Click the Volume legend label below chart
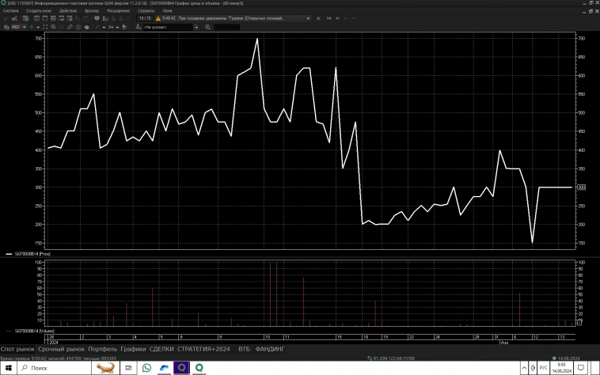 pyautogui.click(x=33, y=330)
